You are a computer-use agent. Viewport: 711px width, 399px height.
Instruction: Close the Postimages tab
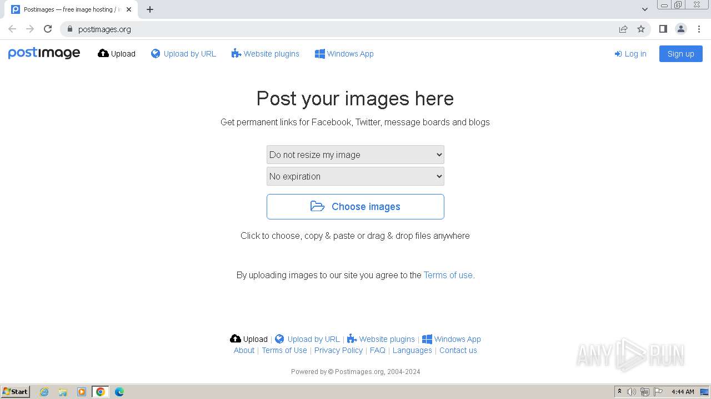click(129, 9)
